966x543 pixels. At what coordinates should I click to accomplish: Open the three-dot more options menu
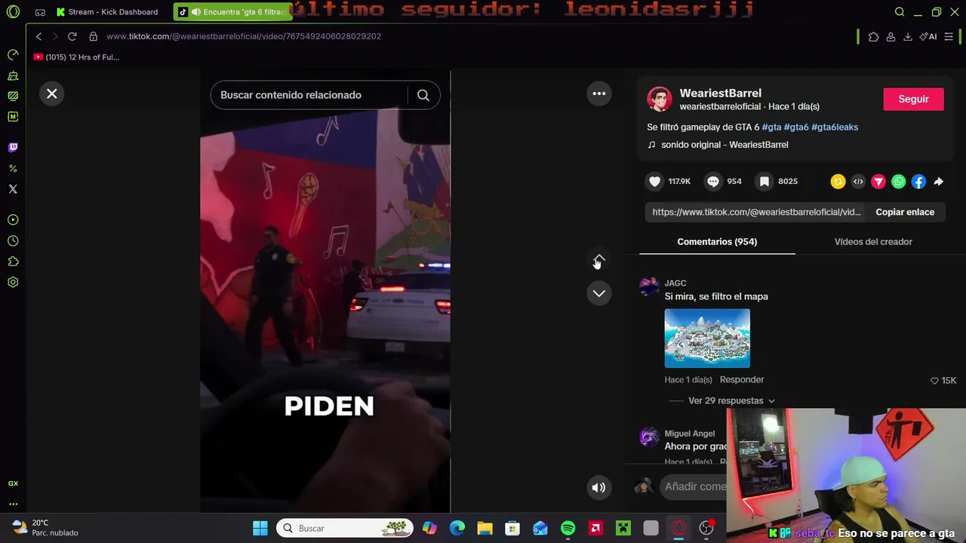pyautogui.click(x=599, y=94)
